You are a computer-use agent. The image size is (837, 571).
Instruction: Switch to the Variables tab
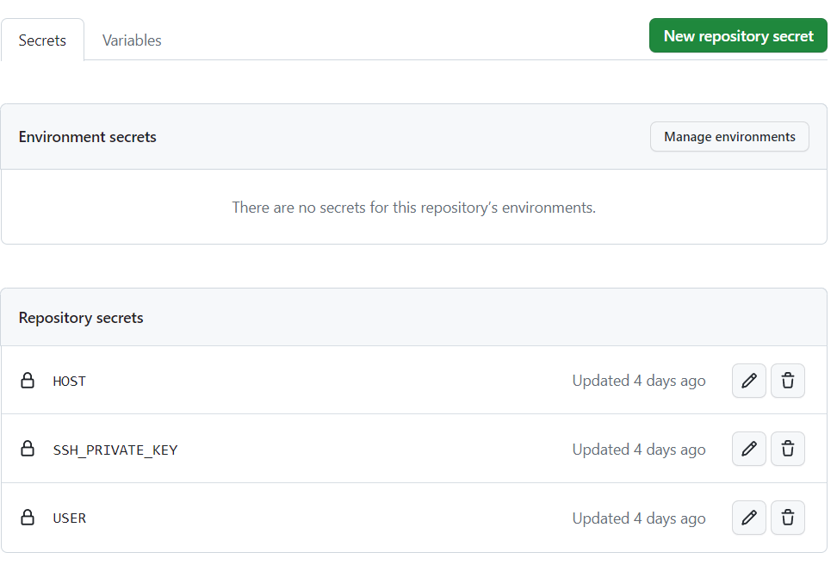click(132, 40)
